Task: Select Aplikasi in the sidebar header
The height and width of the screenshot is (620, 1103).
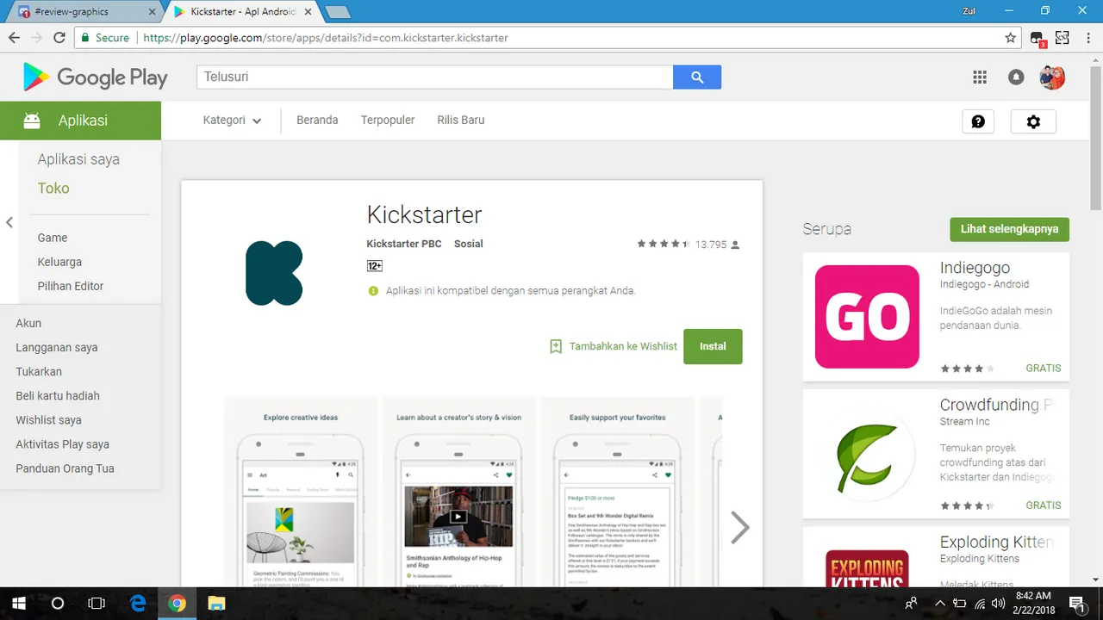Action: click(80, 121)
